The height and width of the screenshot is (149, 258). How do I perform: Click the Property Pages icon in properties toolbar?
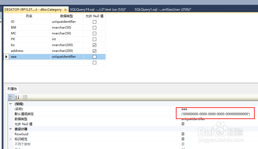tap(25, 97)
